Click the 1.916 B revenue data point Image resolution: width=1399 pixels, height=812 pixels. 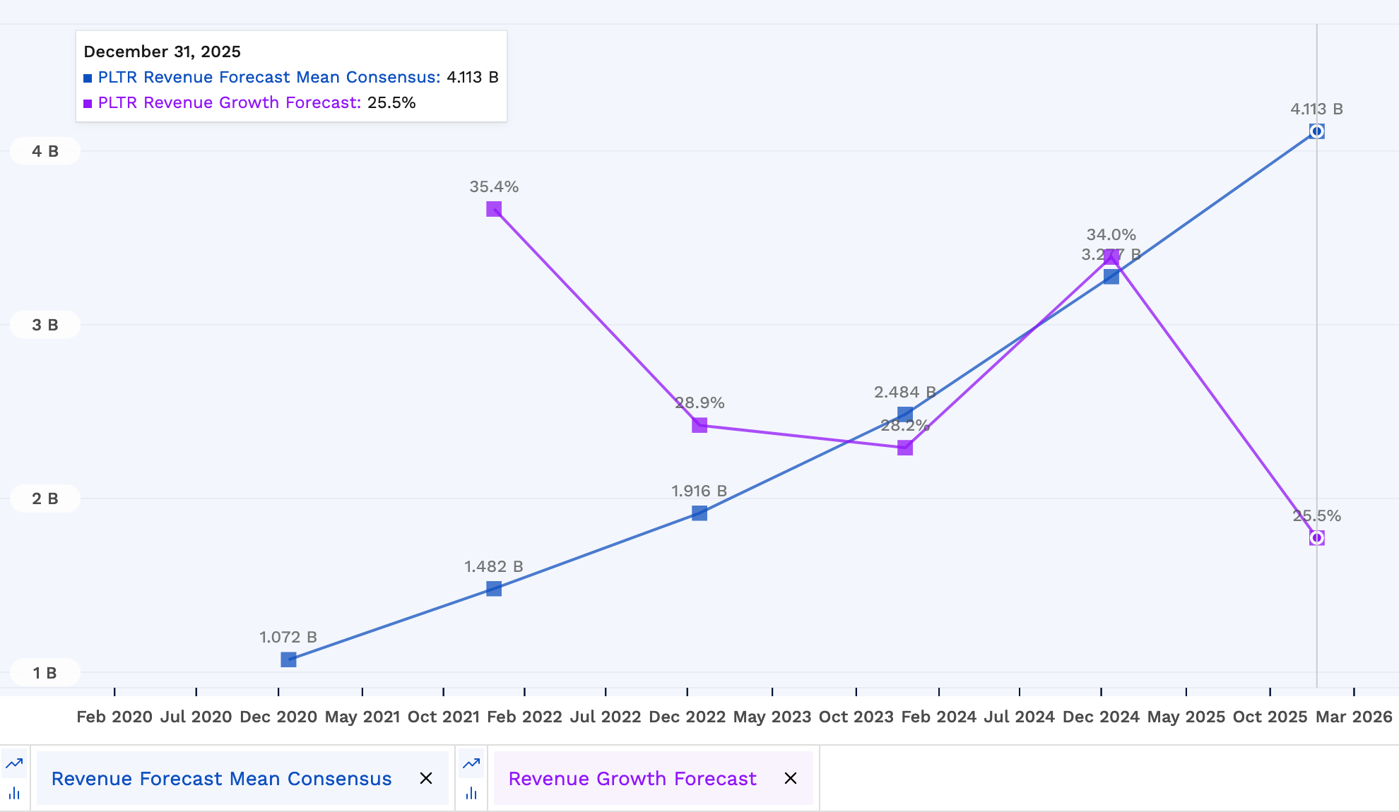pos(699,513)
